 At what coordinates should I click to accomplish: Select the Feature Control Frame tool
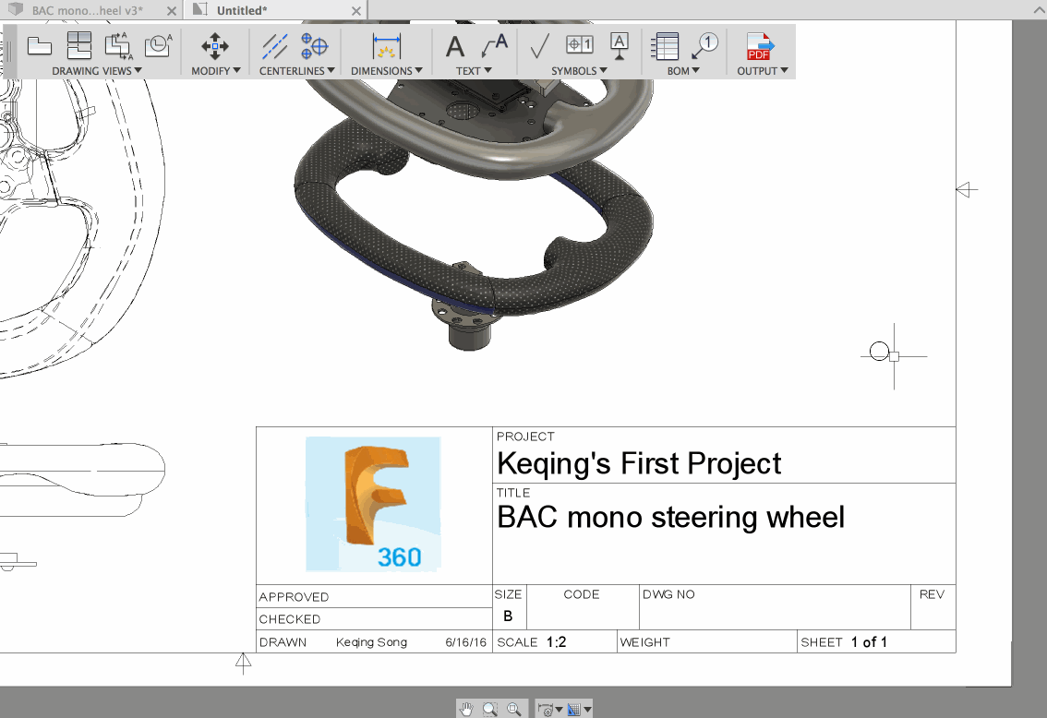pyautogui.click(x=580, y=44)
